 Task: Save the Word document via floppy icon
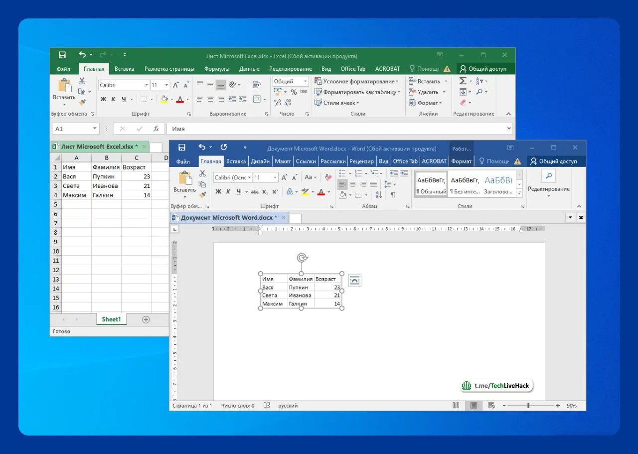(x=182, y=148)
